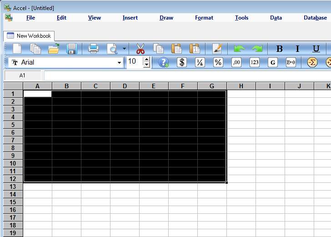
Task: Click the blue question mark help icon
Action: [163, 62]
